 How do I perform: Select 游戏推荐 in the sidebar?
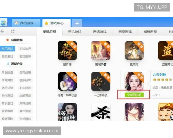[25, 57]
